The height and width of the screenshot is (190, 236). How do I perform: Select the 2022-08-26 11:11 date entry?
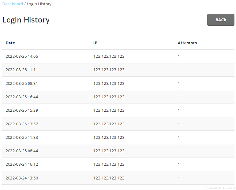point(22,70)
